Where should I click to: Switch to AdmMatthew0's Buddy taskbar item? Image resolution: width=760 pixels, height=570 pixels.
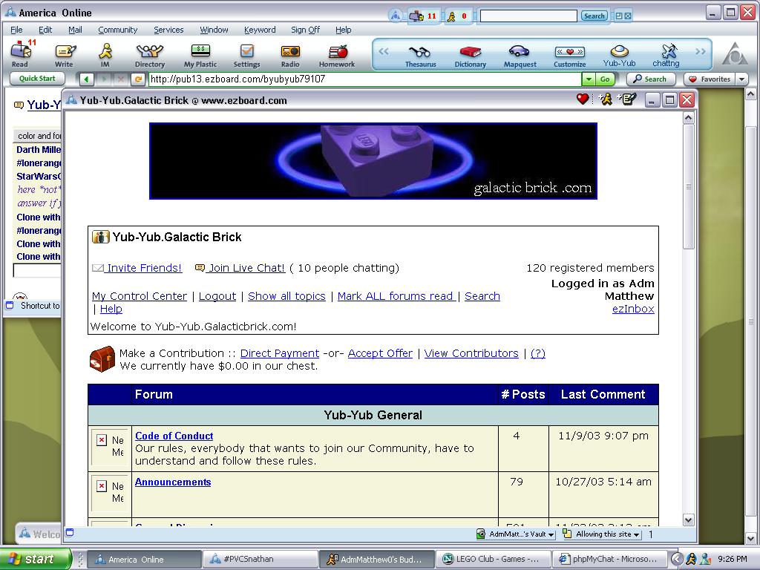[x=376, y=559]
